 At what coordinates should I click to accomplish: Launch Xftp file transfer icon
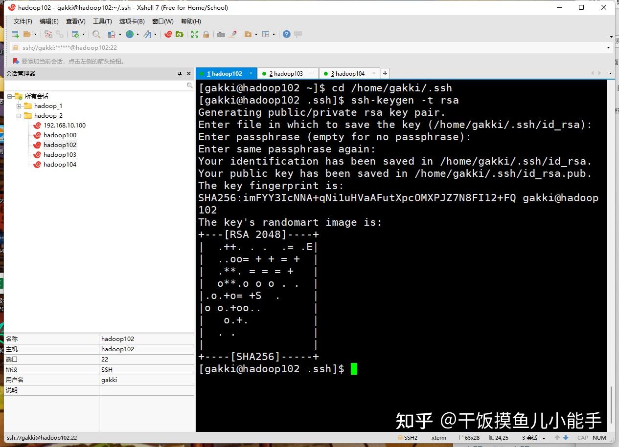coord(179,34)
